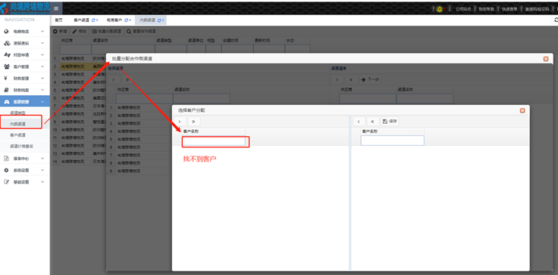Screen dimensions: 558x275
Task: Click move-all-right double arrow in 选择客户分配 dialog
Action: pyautogui.click(x=194, y=122)
